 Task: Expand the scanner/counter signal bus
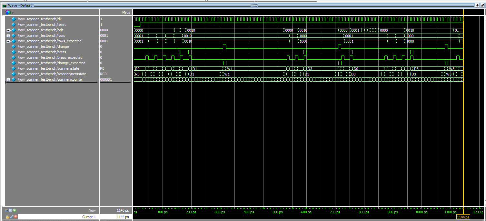pos(8,80)
